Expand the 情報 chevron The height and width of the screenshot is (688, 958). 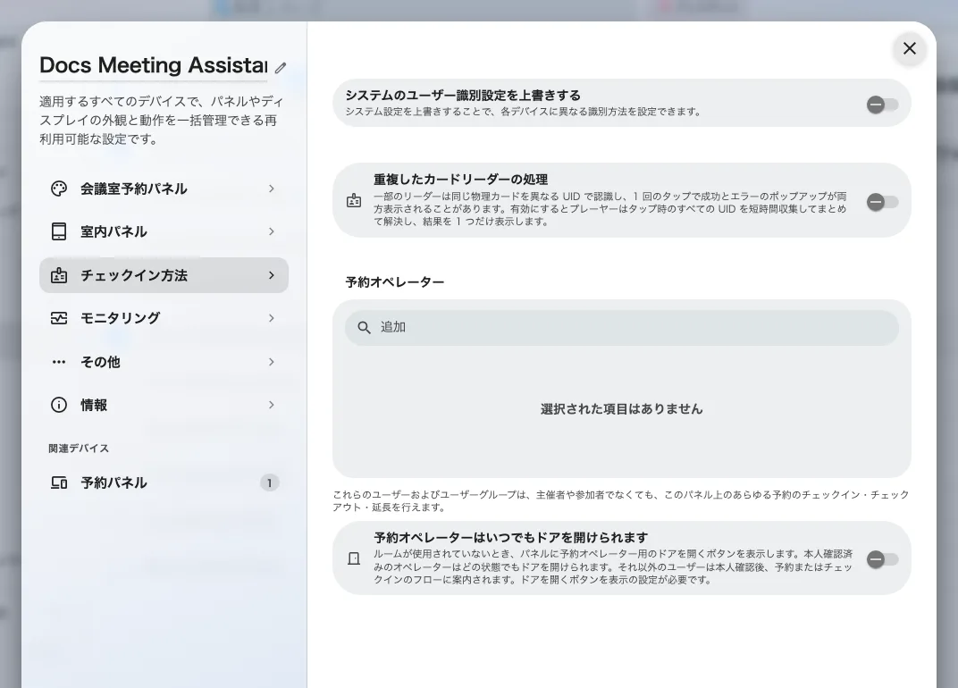coord(272,405)
